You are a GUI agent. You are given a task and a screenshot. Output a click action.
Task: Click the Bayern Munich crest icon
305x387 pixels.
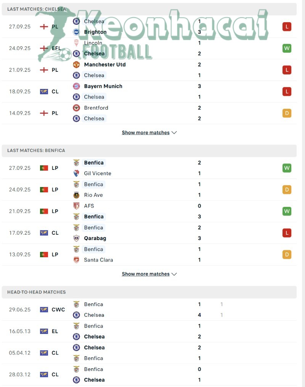(x=76, y=86)
